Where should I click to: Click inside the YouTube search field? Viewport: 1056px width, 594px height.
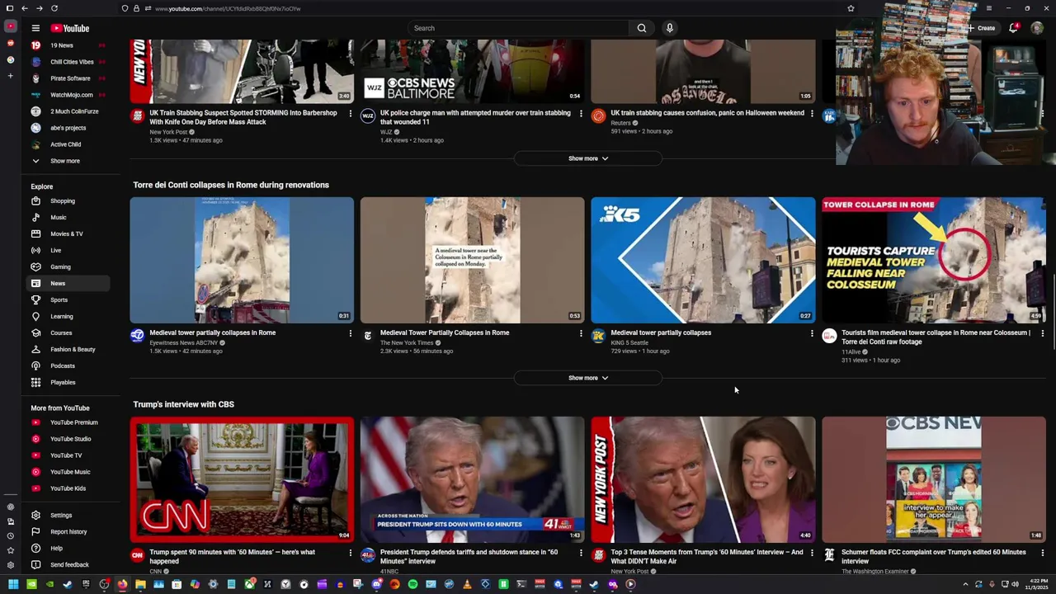click(x=518, y=28)
